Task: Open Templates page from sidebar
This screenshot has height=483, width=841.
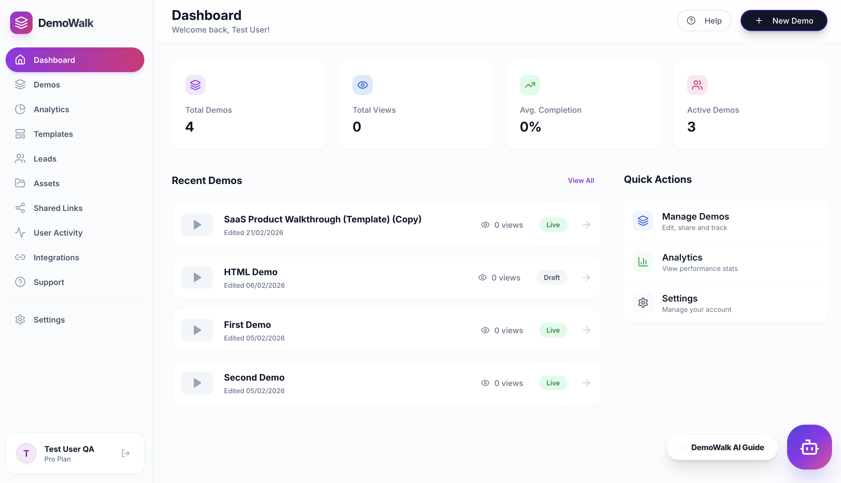Action: pos(53,134)
